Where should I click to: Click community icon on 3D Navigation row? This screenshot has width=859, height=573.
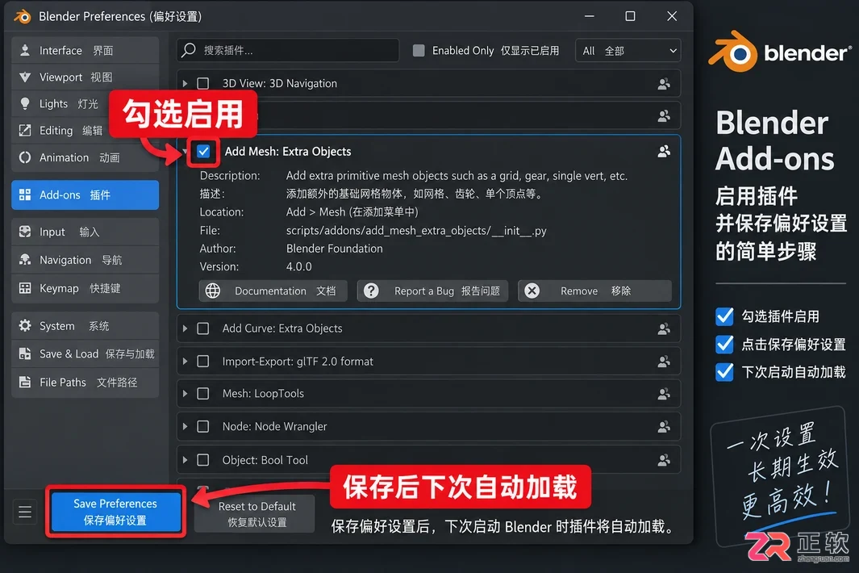click(664, 84)
